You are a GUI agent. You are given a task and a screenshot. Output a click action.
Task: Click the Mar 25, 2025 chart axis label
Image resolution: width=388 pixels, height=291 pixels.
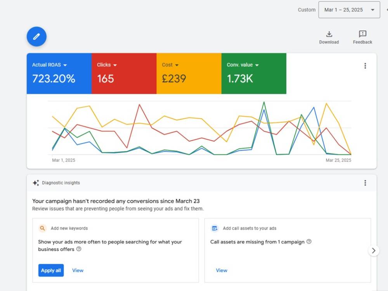coord(338,160)
